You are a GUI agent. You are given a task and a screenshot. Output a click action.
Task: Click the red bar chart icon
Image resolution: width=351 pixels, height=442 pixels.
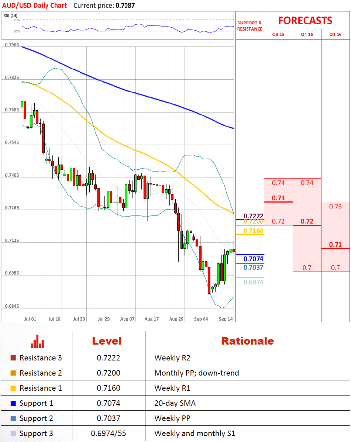pyautogui.click(x=38, y=341)
